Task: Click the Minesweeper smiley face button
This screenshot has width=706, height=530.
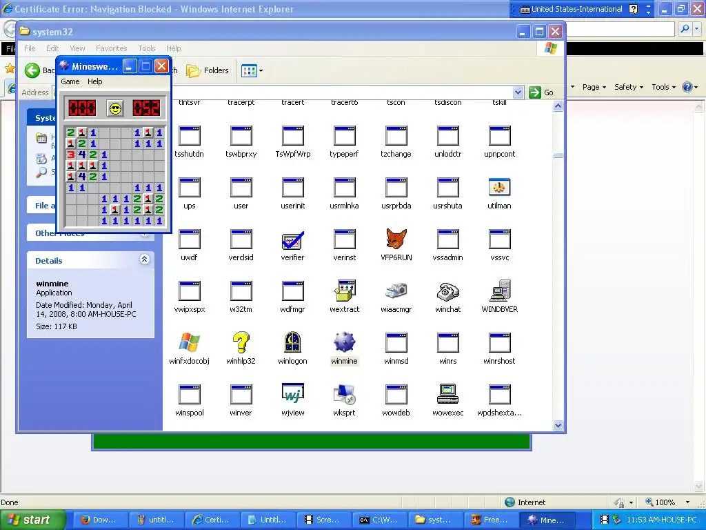Action: [x=116, y=108]
